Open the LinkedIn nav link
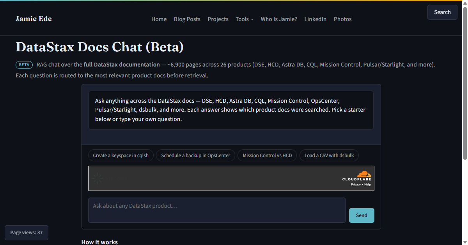This screenshot has height=245, width=468. click(x=316, y=19)
